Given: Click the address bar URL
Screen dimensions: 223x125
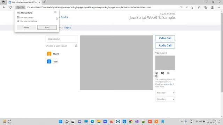Looking at the screenshot, I should coord(89,7).
